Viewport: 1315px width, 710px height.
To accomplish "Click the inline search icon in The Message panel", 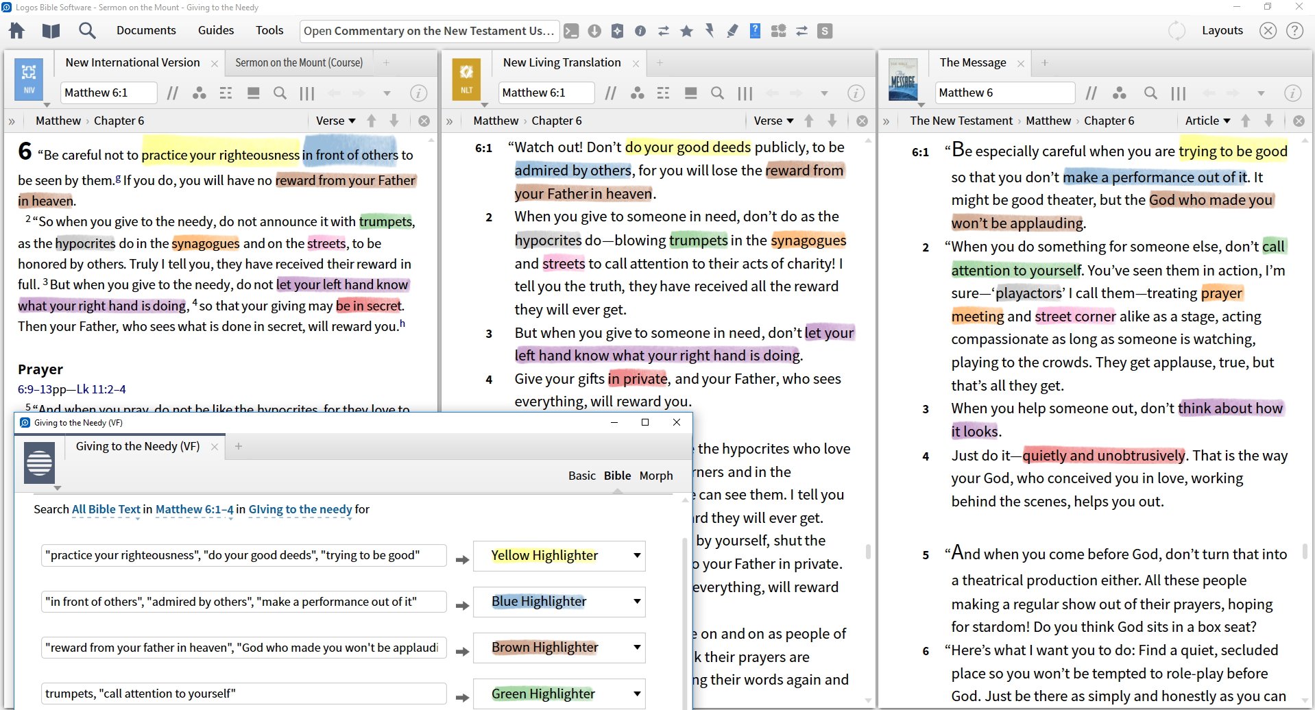I will click(x=1150, y=93).
